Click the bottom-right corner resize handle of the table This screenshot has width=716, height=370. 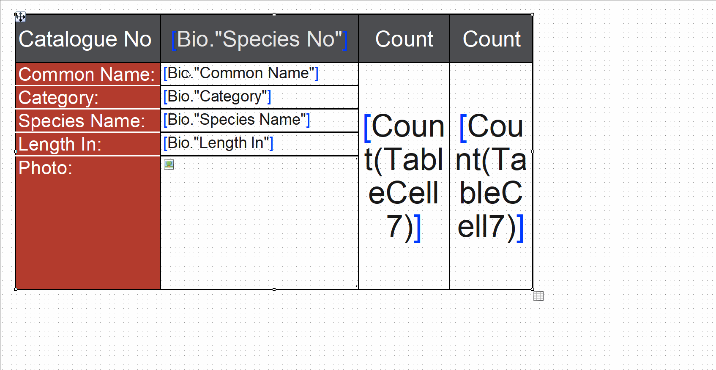pyautogui.click(x=533, y=289)
